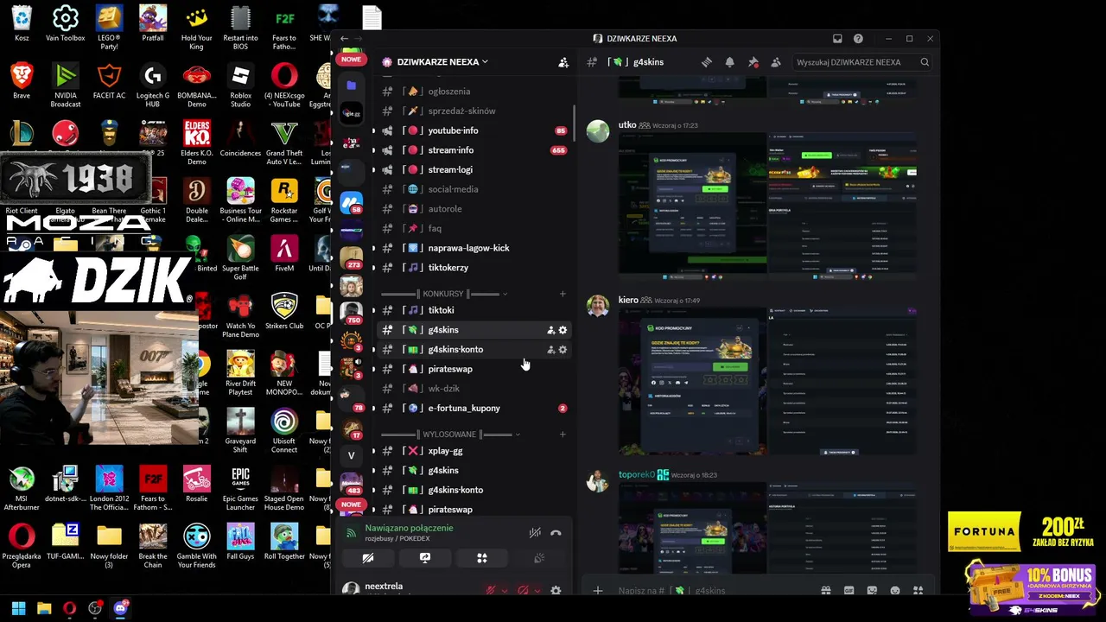Open Discord user settings gear
The height and width of the screenshot is (622, 1106).
(x=556, y=591)
